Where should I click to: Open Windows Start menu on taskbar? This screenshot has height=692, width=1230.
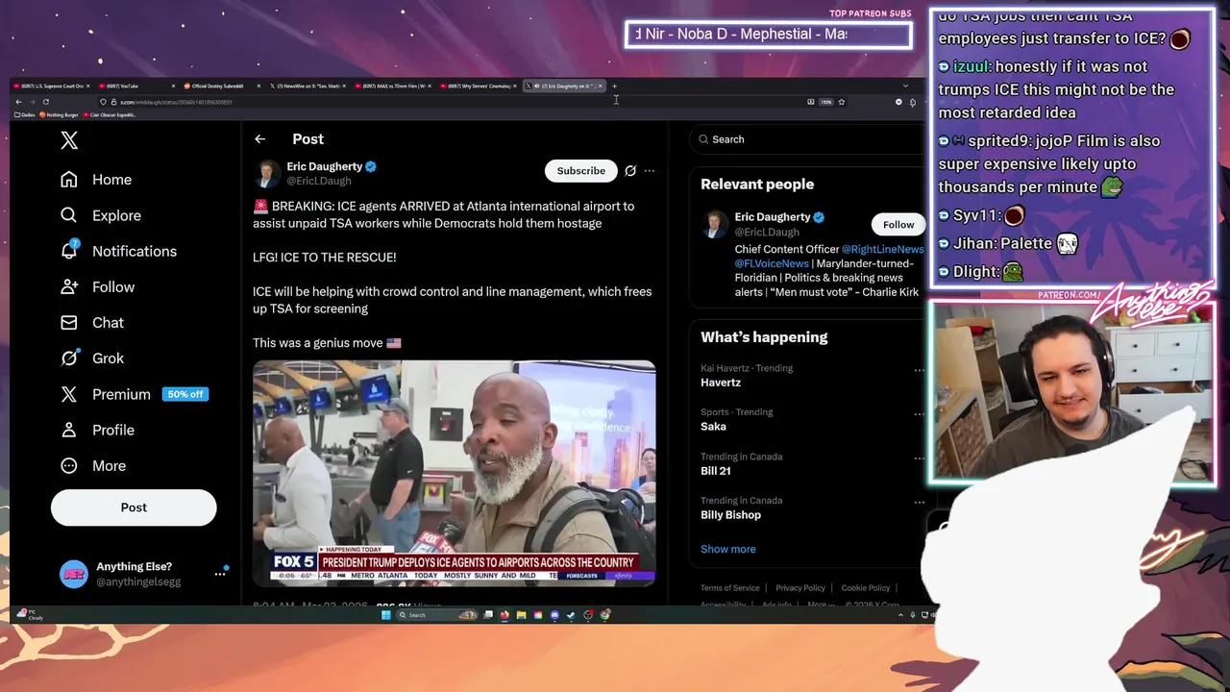386,615
